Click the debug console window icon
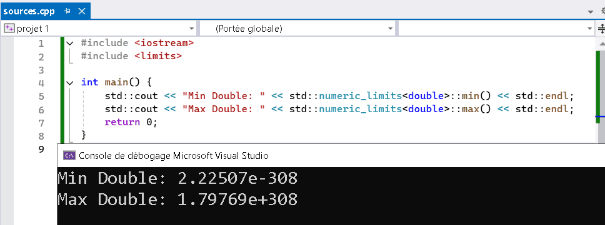The image size is (605, 225). (69, 155)
